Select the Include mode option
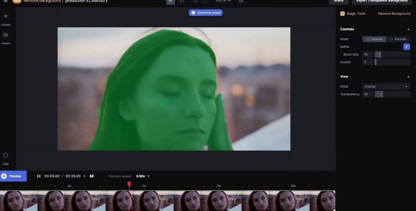 (374, 39)
